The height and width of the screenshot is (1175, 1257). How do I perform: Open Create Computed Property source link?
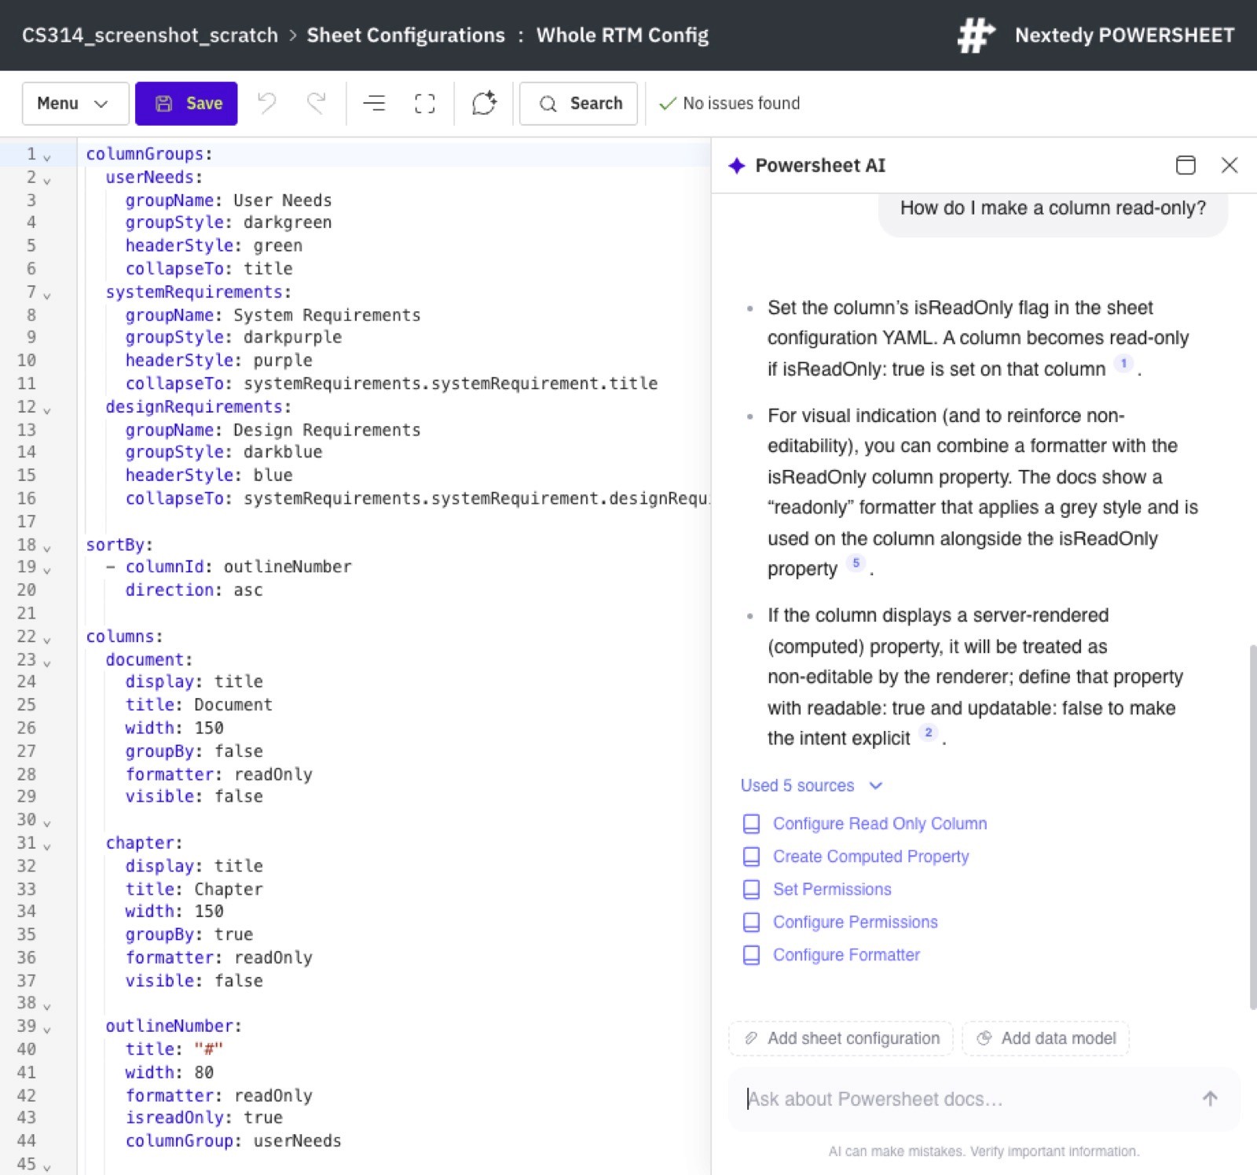click(x=870, y=857)
